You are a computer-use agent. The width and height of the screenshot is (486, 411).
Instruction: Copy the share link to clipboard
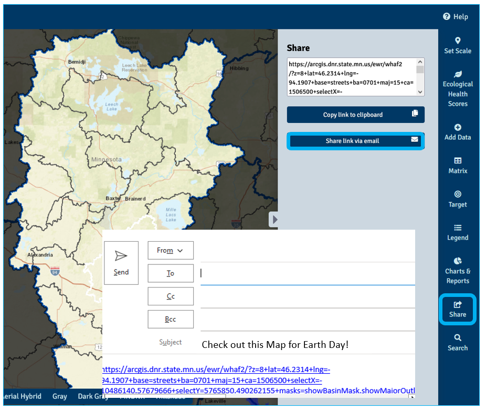point(355,115)
